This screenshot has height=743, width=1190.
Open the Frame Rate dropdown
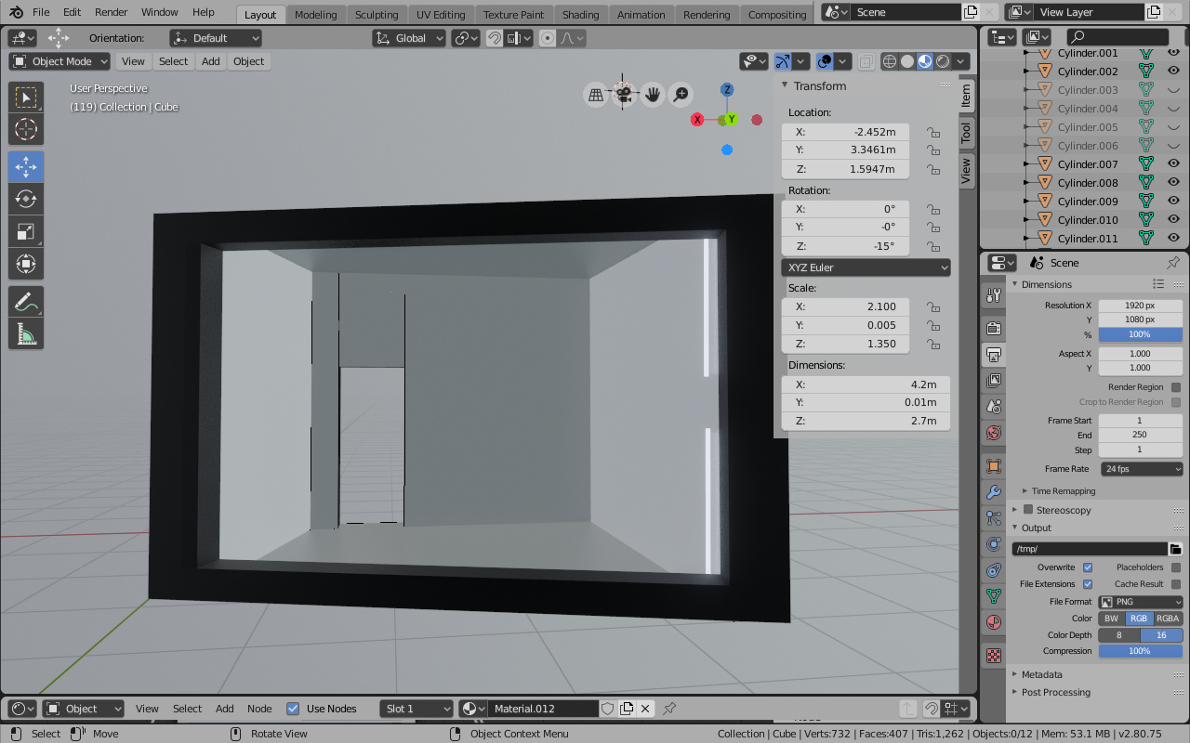tap(1142, 469)
